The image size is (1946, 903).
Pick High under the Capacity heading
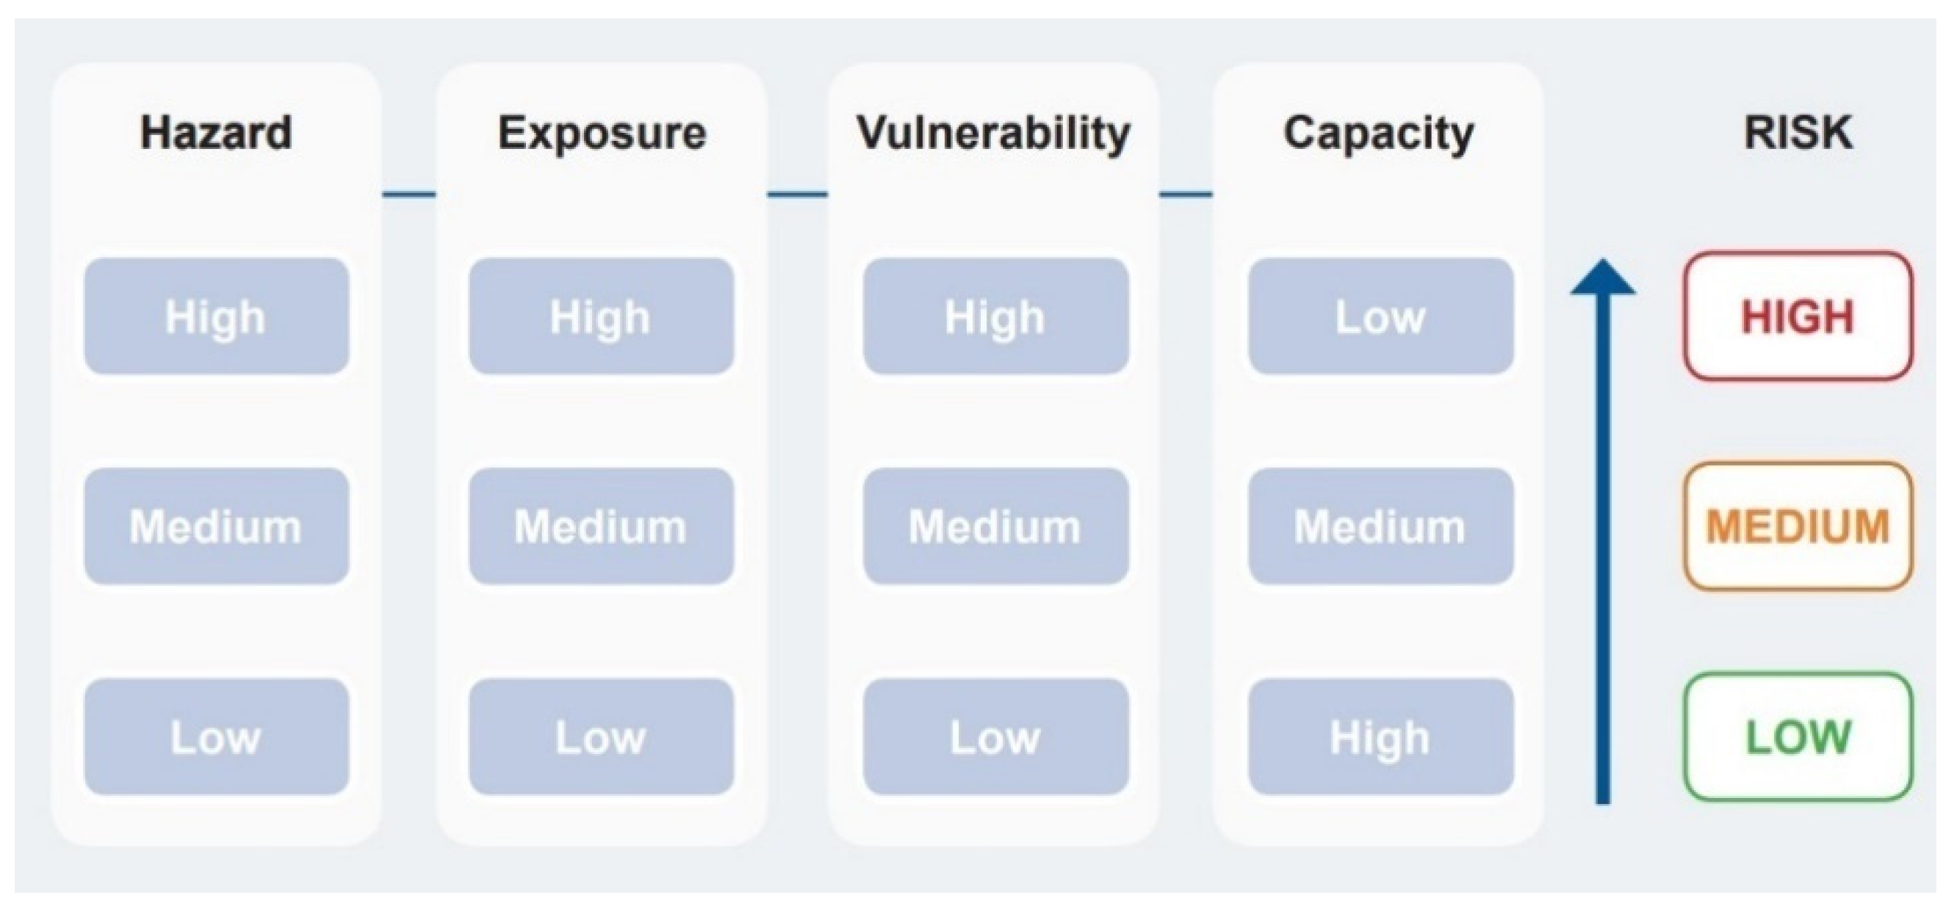tap(1380, 736)
